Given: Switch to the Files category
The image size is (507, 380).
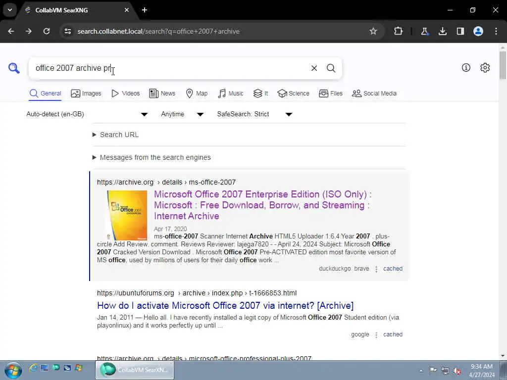Looking at the screenshot, I should tap(330, 94).
